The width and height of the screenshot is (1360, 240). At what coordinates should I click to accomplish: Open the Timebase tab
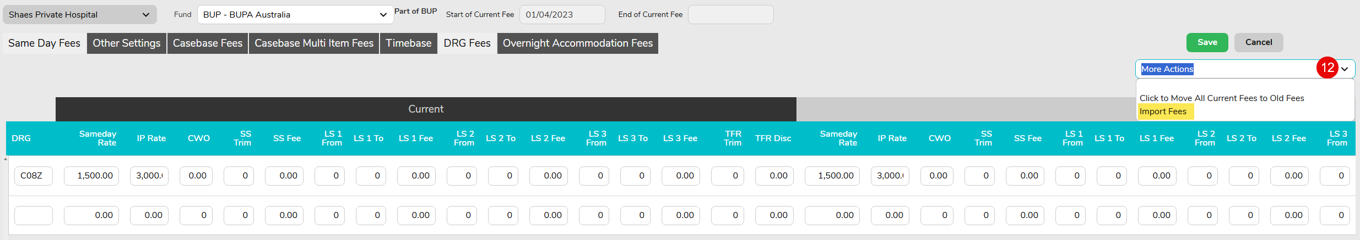tap(409, 43)
